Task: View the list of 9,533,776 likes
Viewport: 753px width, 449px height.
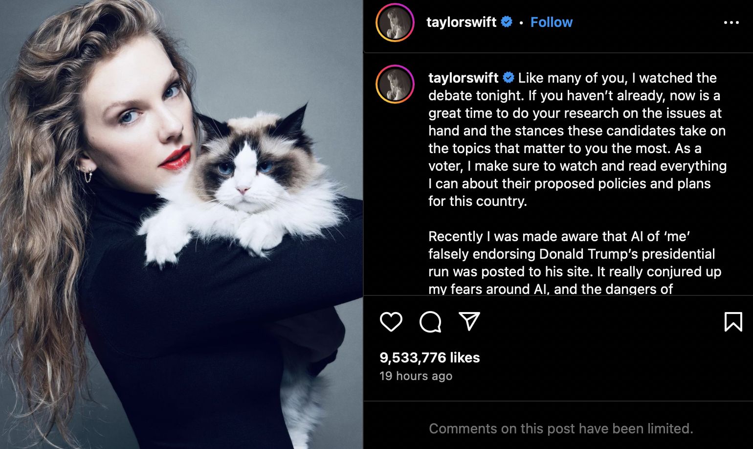Action: (x=429, y=358)
